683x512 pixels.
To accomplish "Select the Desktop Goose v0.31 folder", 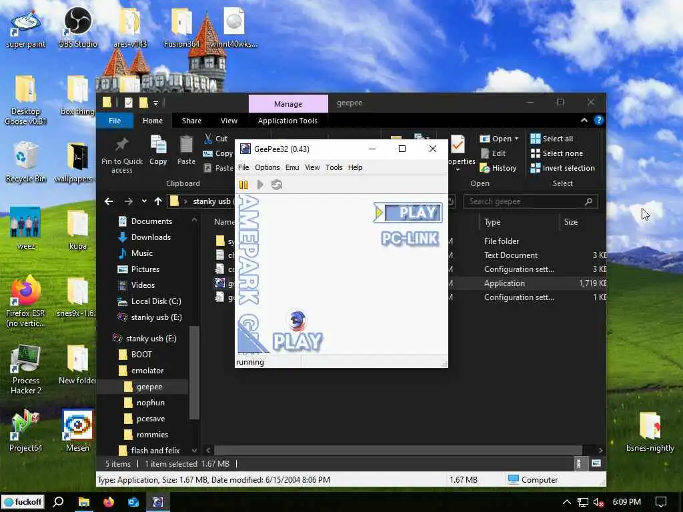I will pos(25,100).
